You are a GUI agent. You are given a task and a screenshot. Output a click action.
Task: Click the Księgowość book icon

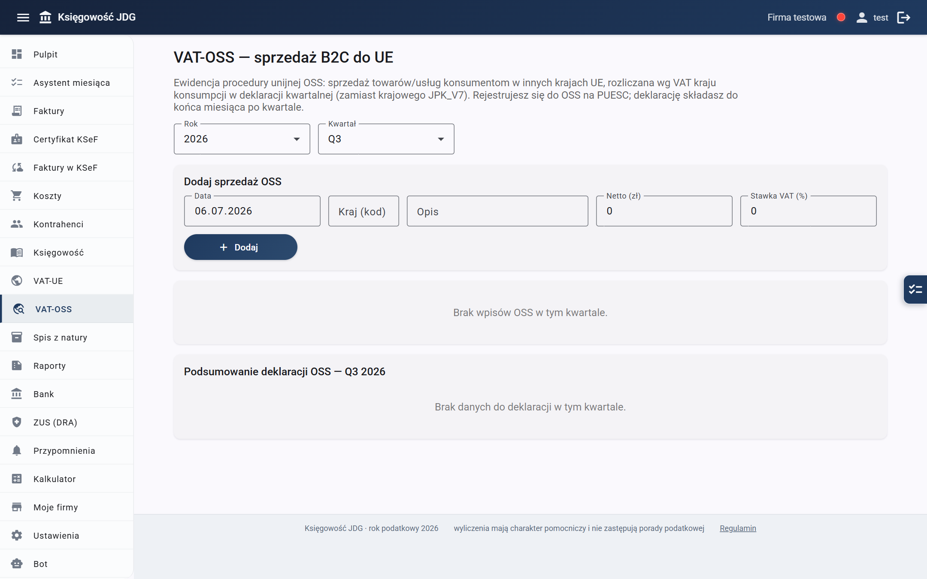pyautogui.click(x=17, y=252)
